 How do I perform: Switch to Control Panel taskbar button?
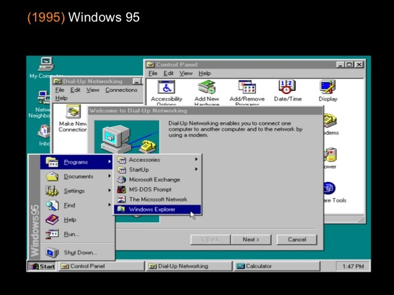pyautogui.click(x=102, y=266)
